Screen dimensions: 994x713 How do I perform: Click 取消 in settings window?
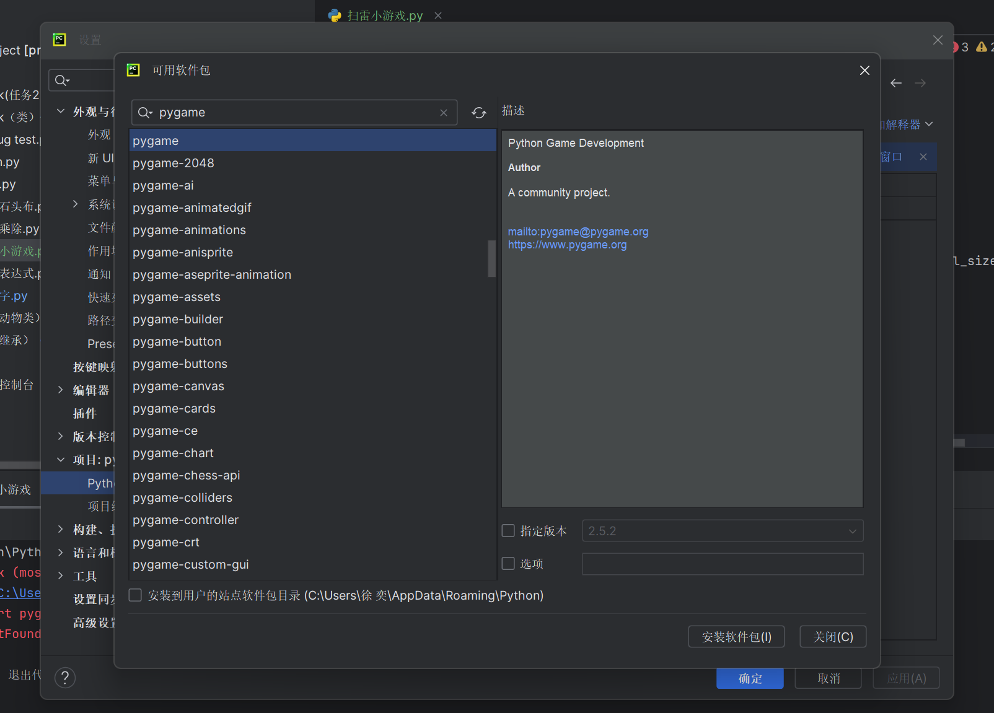[x=829, y=678]
